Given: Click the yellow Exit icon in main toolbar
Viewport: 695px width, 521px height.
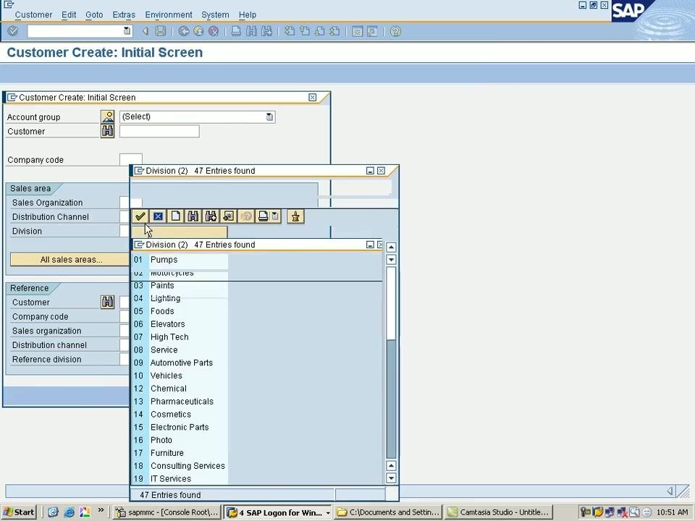Looking at the screenshot, I should [x=198, y=31].
